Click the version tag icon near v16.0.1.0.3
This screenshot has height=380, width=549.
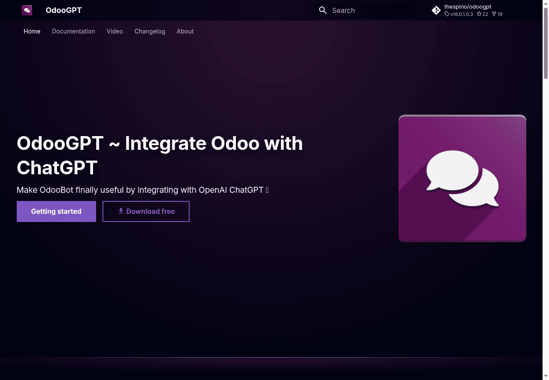coord(446,14)
